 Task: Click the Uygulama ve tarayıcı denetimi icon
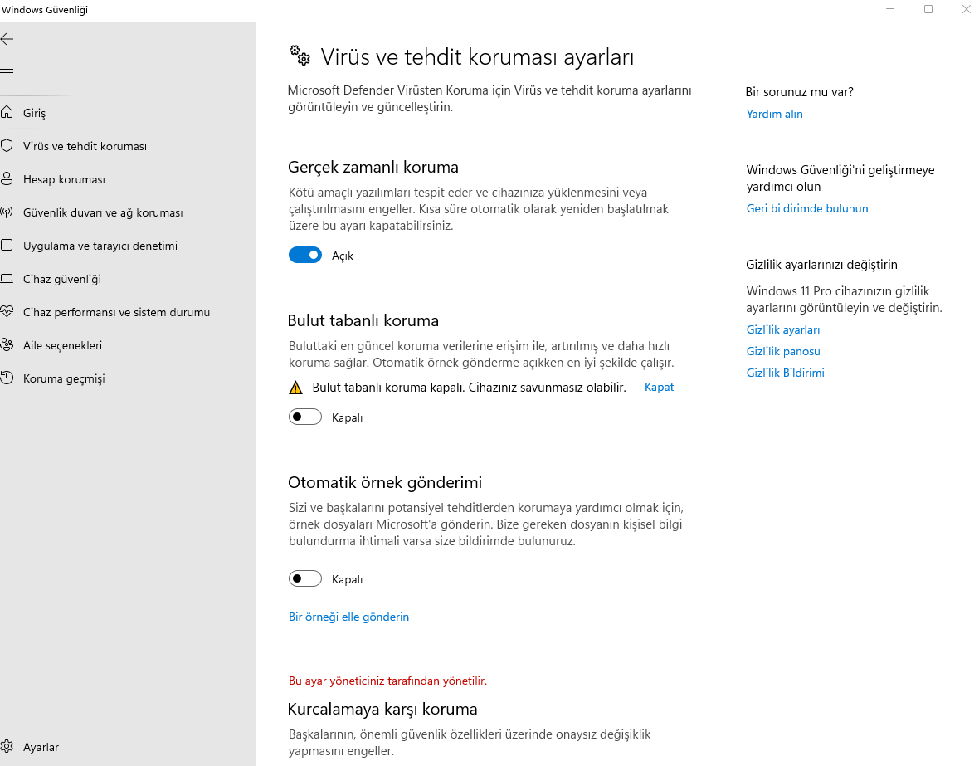(x=7, y=246)
